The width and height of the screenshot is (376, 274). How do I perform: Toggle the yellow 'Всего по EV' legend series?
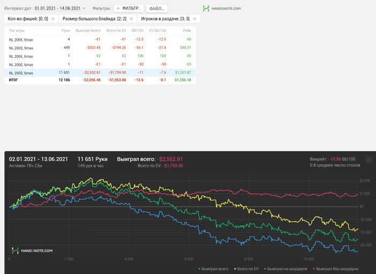pos(246,269)
